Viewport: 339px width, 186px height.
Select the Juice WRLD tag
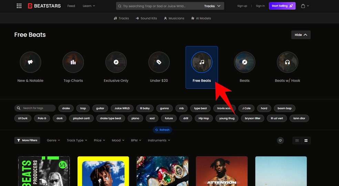122,108
